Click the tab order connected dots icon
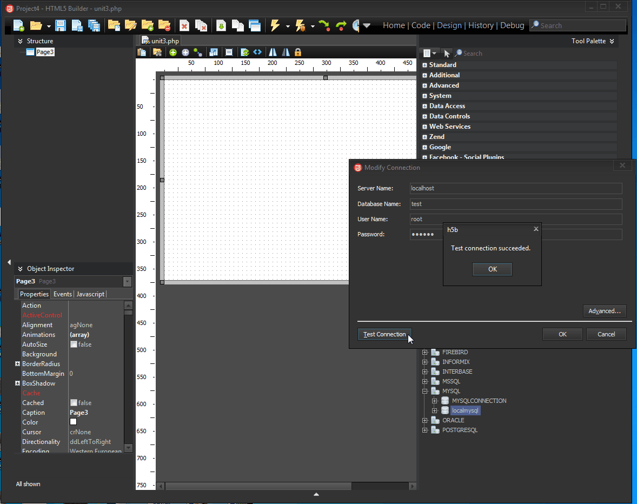637x504 pixels. 198,52
